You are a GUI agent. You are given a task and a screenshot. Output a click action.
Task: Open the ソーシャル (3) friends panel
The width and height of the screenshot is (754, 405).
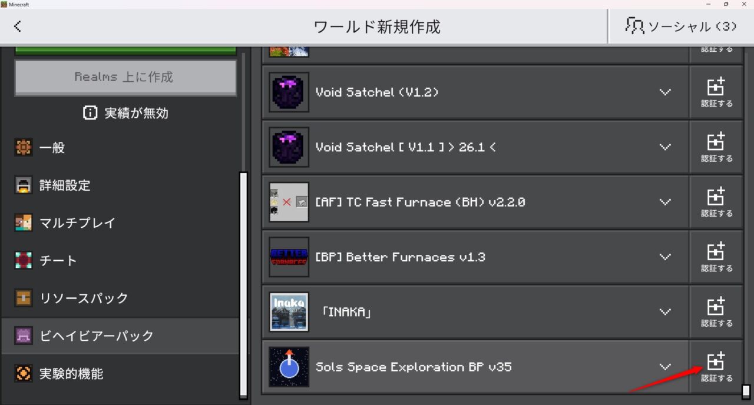coord(681,26)
